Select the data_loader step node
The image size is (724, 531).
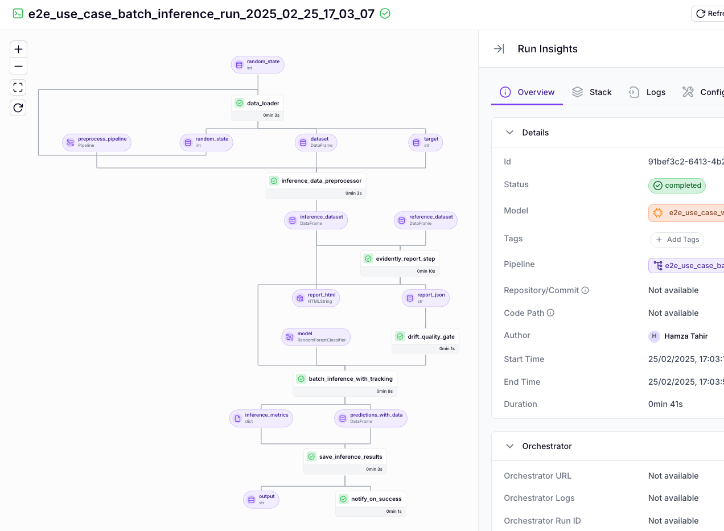[257, 104]
